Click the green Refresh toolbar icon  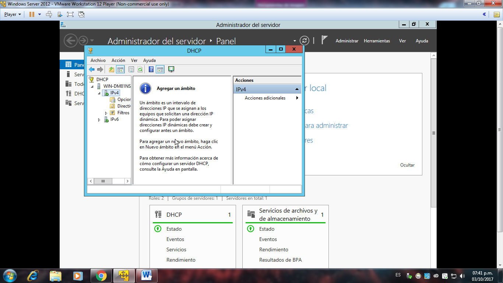(140, 69)
